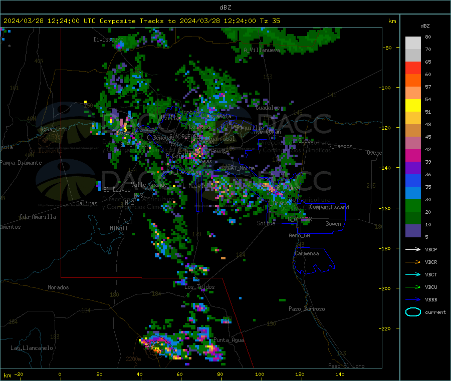Viewport: 451px width, 381px height.
Task: Select the dark orange swatch below red
Action: (x=413, y=81)
